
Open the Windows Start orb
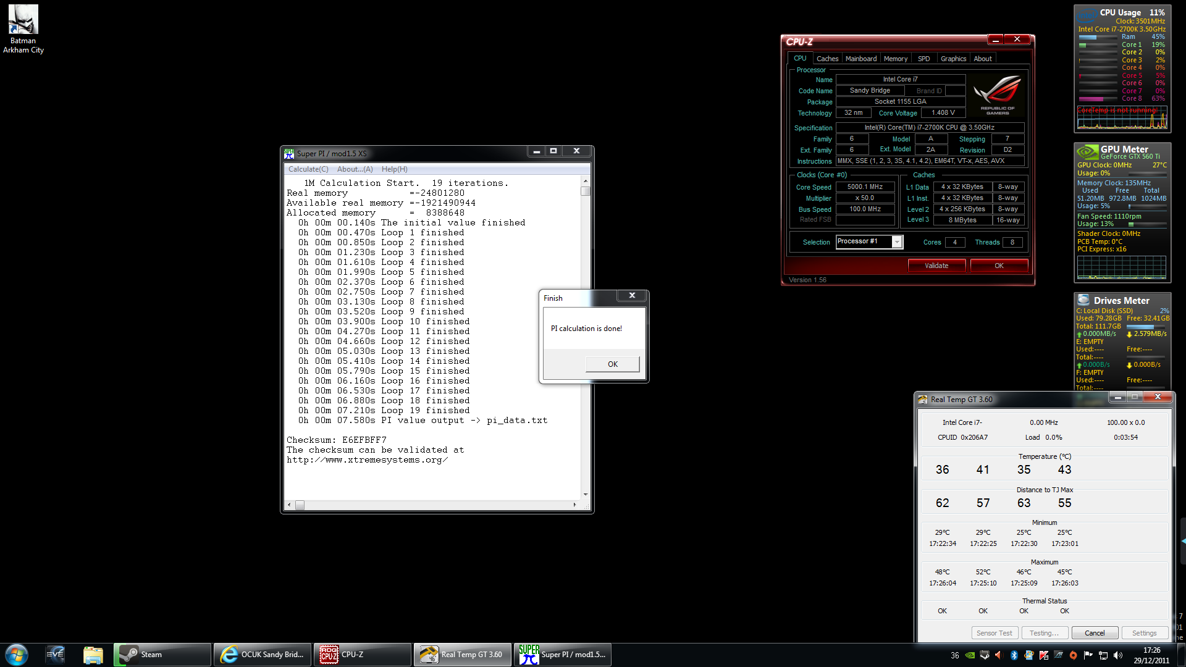17,655
